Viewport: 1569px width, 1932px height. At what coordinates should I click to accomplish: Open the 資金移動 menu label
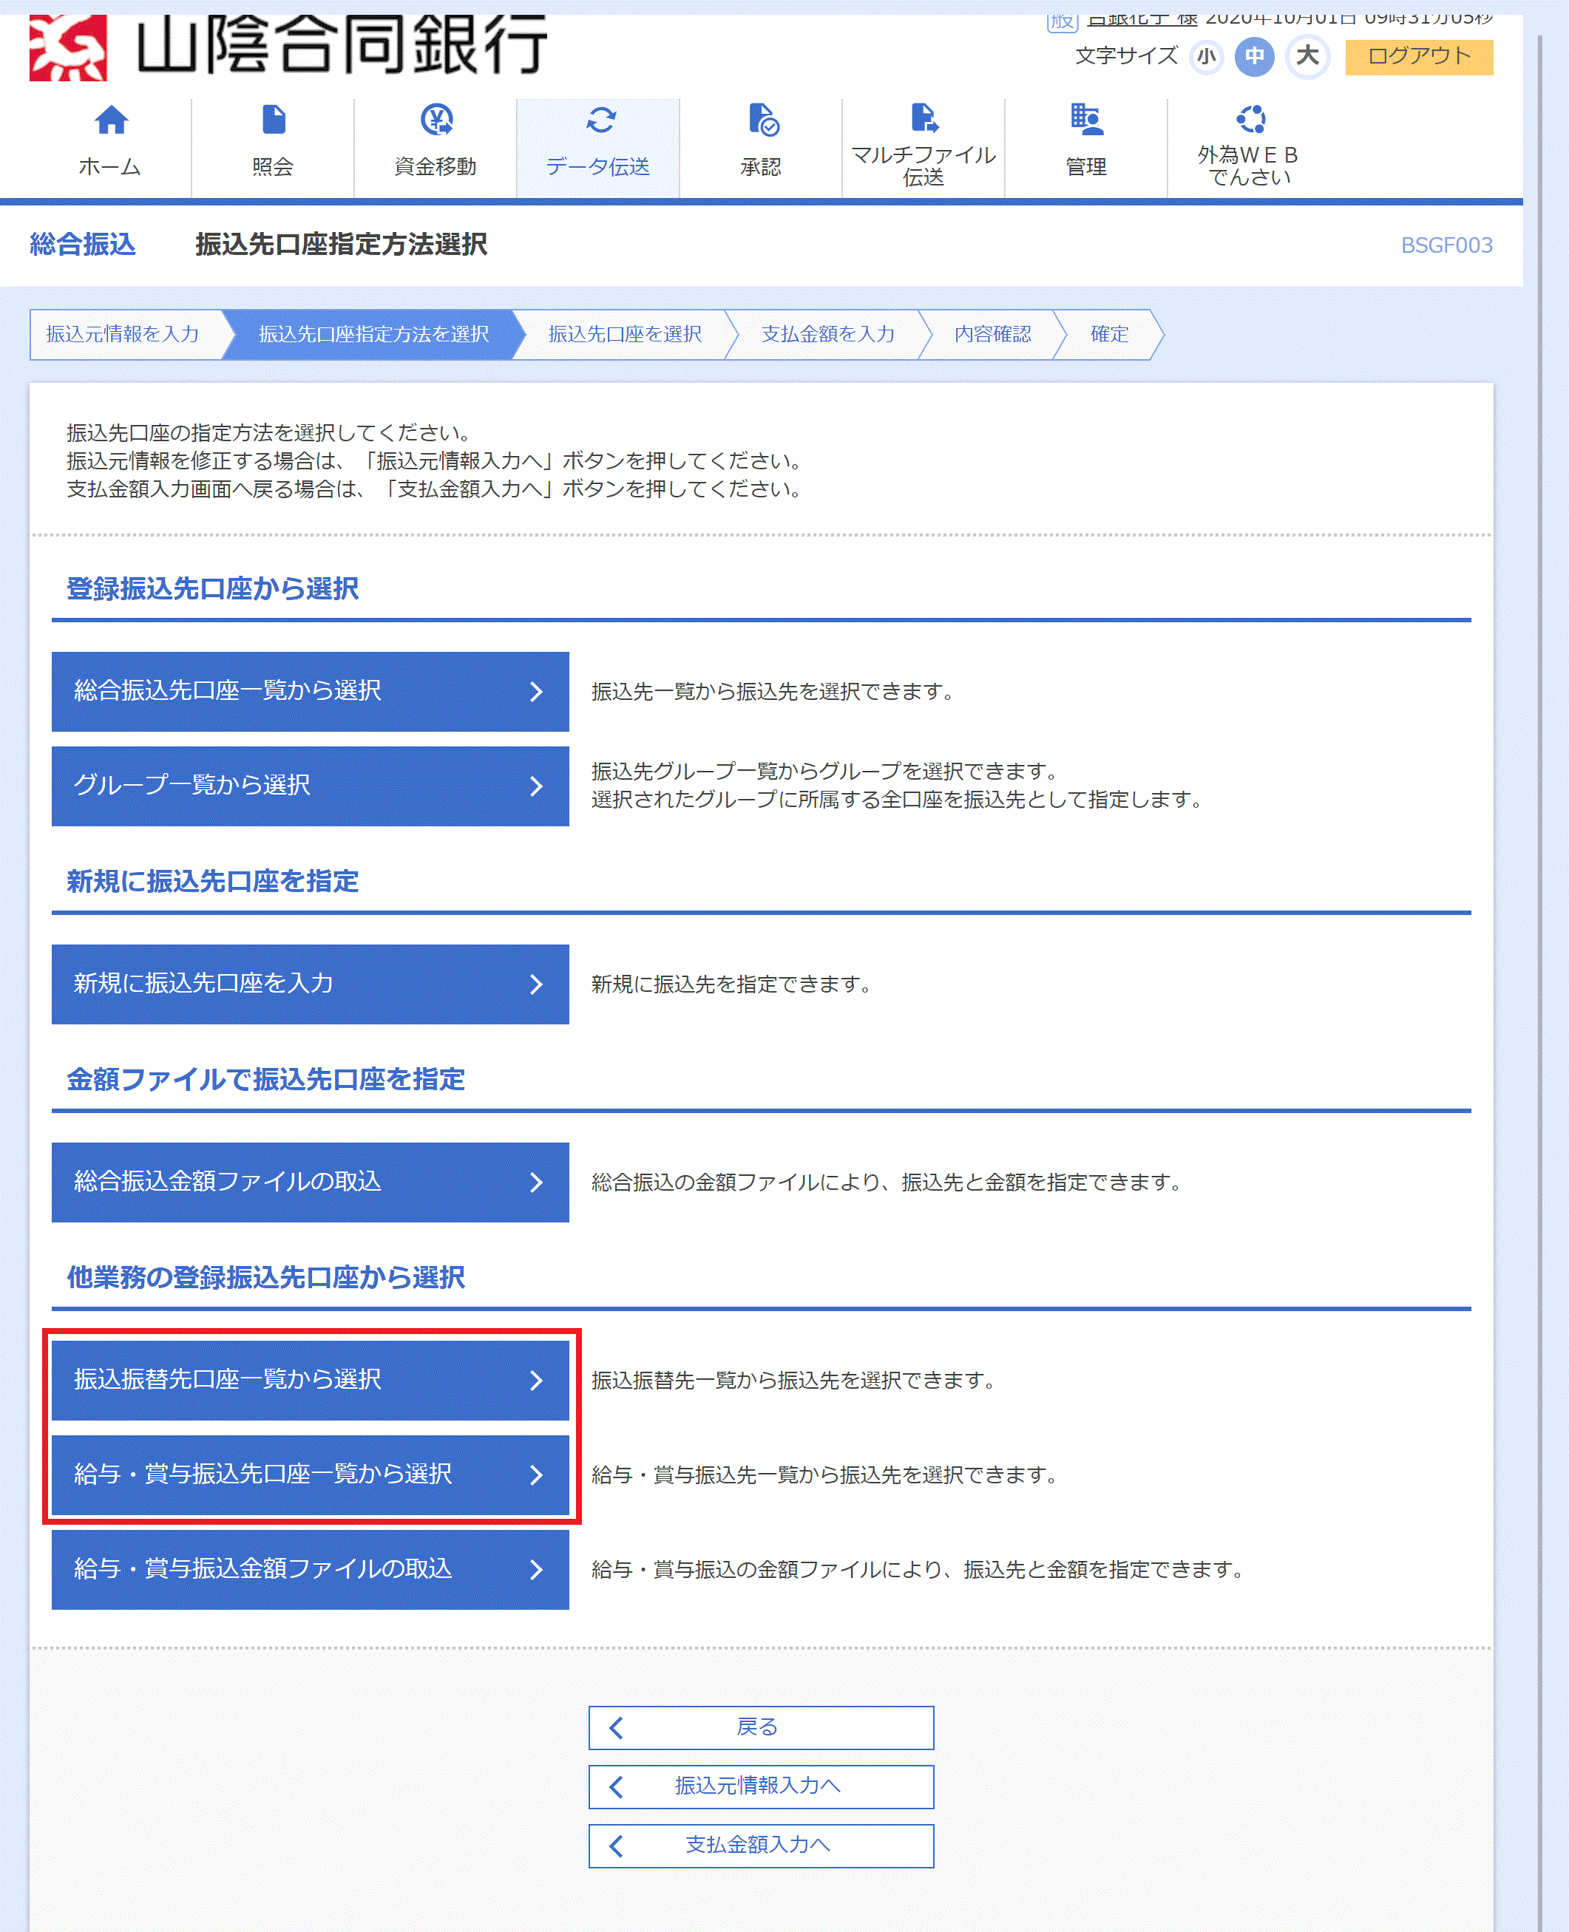[x=436, y=166]
